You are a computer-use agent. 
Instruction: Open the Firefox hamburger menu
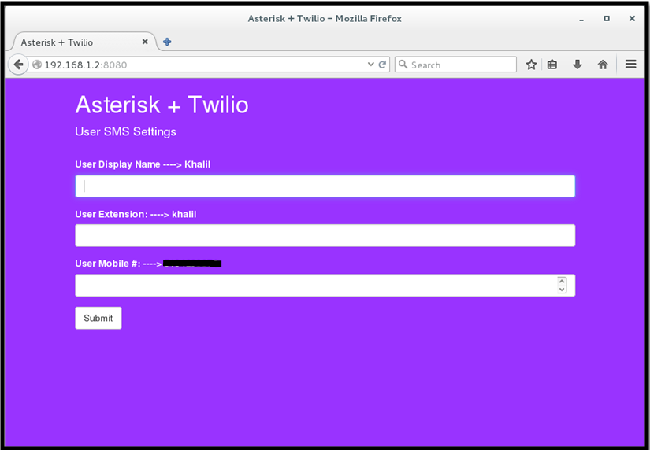point(630,65)
